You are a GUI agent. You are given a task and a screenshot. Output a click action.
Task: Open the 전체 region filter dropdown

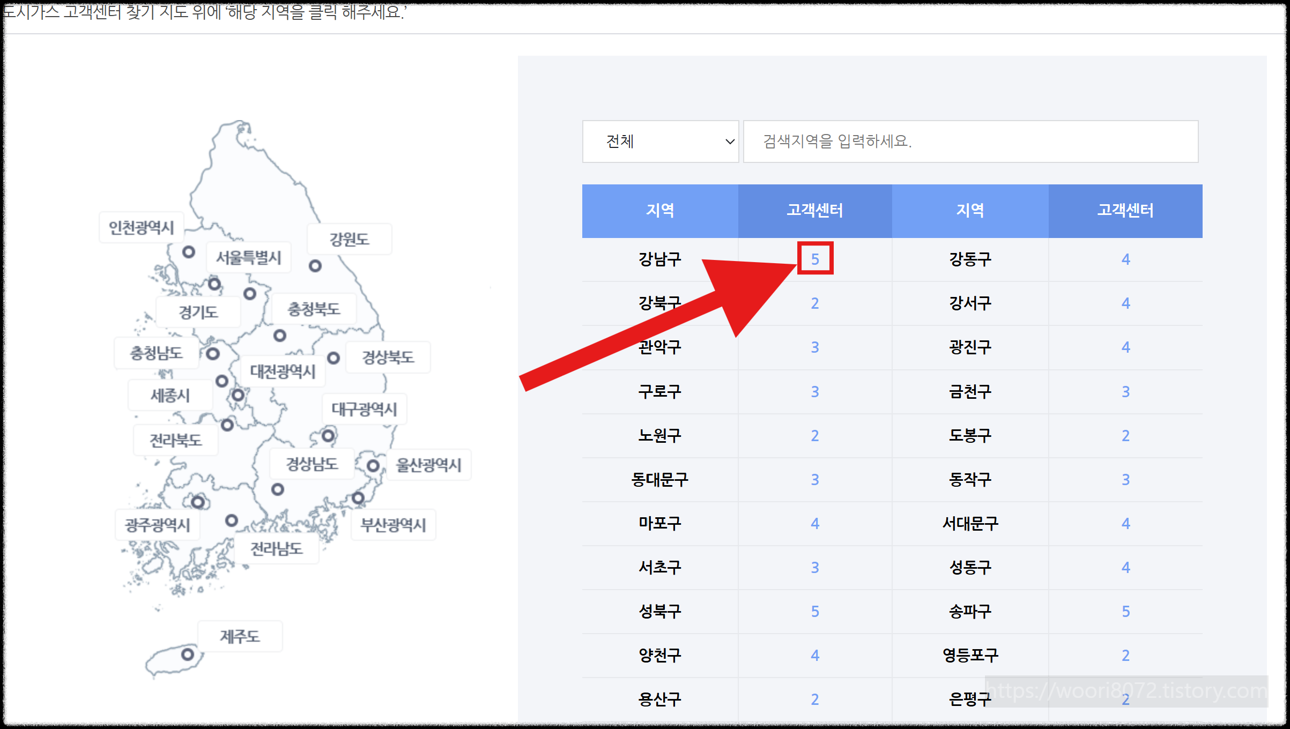(x=661, y=142)
